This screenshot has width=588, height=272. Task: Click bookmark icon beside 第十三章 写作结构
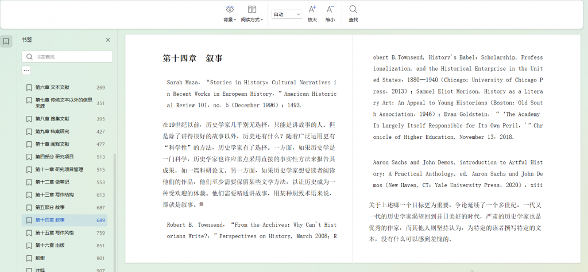[29, 195]
